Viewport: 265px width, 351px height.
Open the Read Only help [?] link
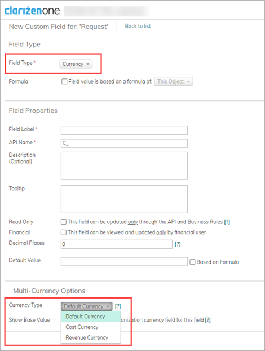click(x=227, y=222)
